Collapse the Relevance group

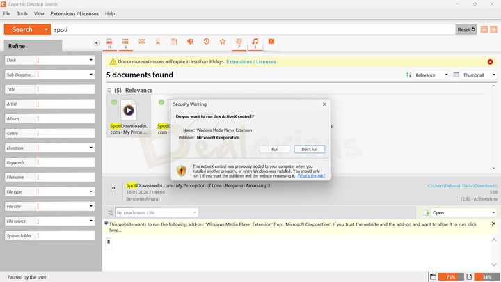[109, 91]
